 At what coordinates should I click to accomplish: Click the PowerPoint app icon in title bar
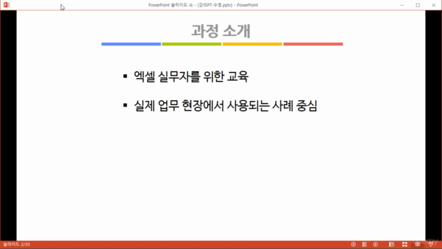tap(6, 5)
